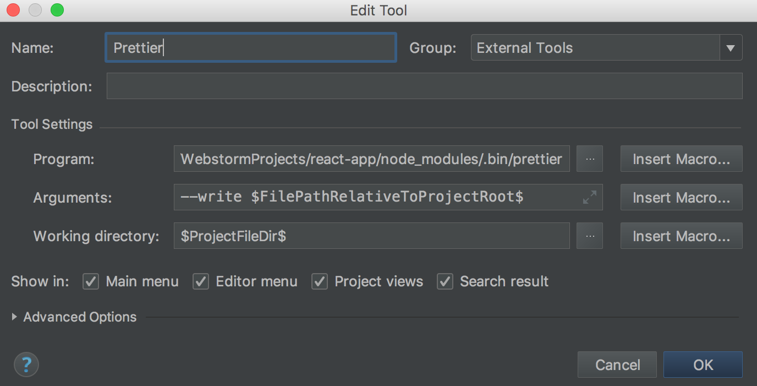Insert Macro for Working directory

click(x=681, y=236)
